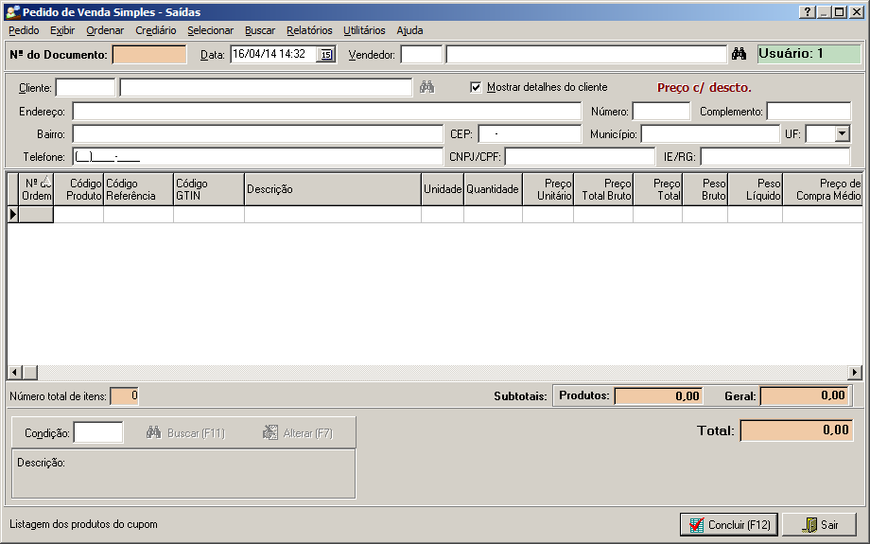Select the current row indicator arrow

[x=13, y=215]
